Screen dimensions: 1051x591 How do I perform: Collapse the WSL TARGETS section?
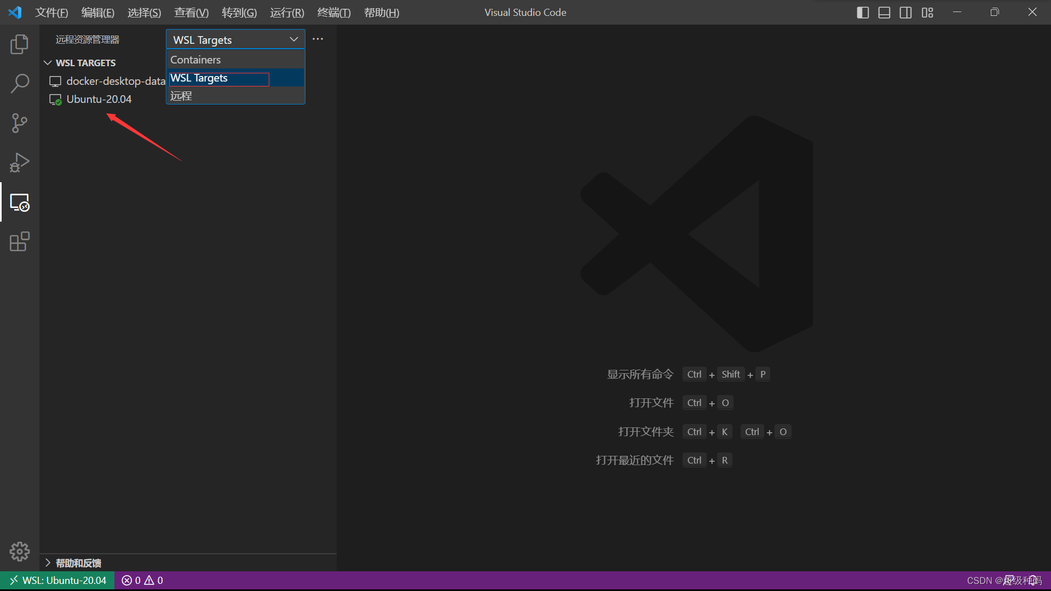pyautogui.click(x=48, y=63)
